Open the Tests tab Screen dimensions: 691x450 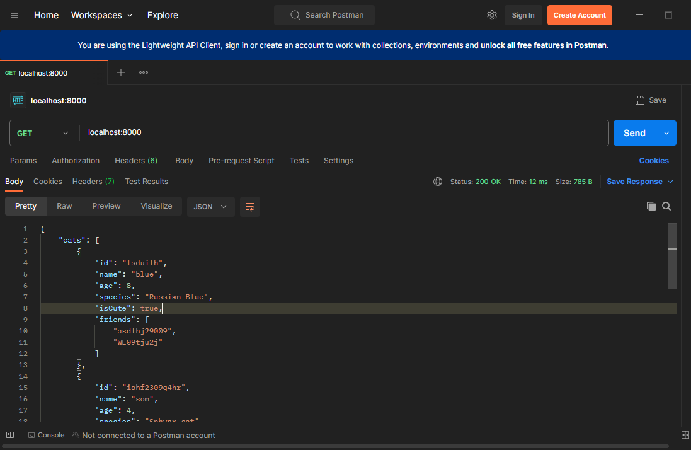(x=299, y=161)
